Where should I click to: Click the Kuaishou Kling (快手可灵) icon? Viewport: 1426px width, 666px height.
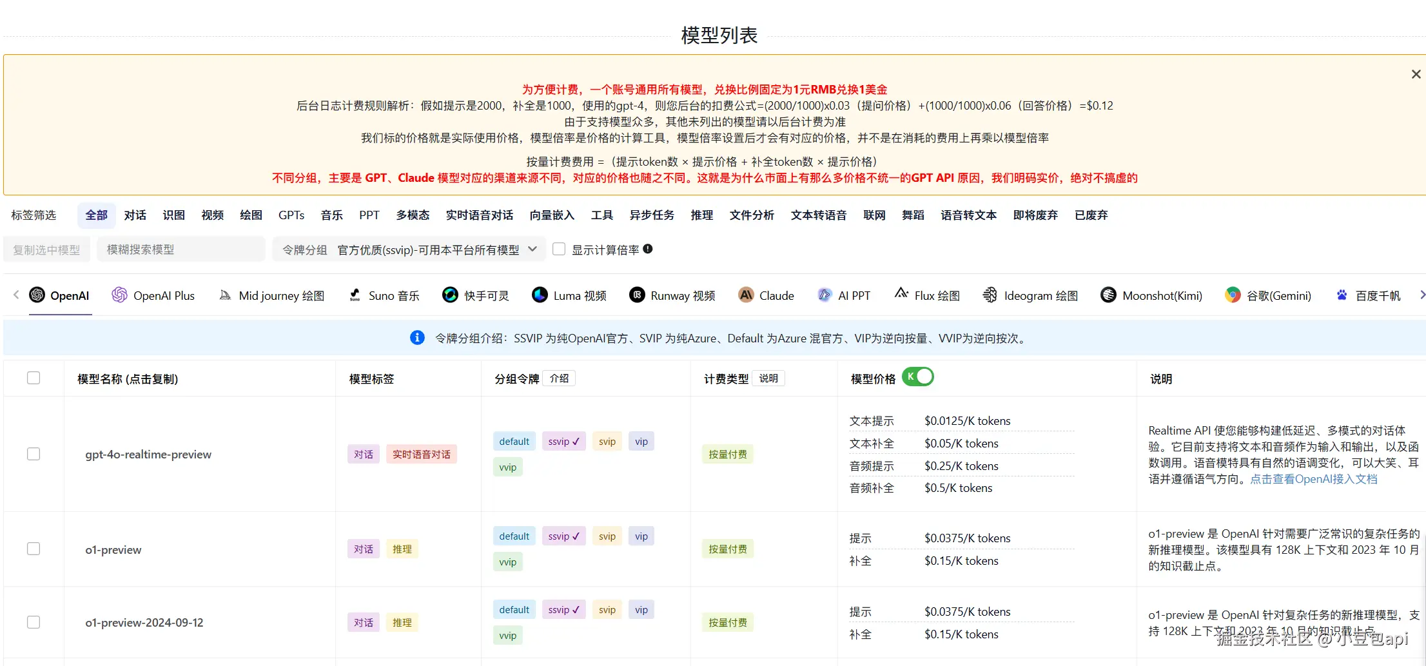[x=450, y=295]
